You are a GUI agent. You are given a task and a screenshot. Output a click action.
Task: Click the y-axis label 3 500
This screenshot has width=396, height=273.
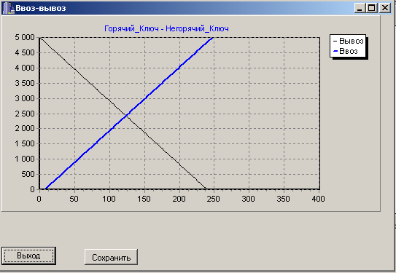25,83
